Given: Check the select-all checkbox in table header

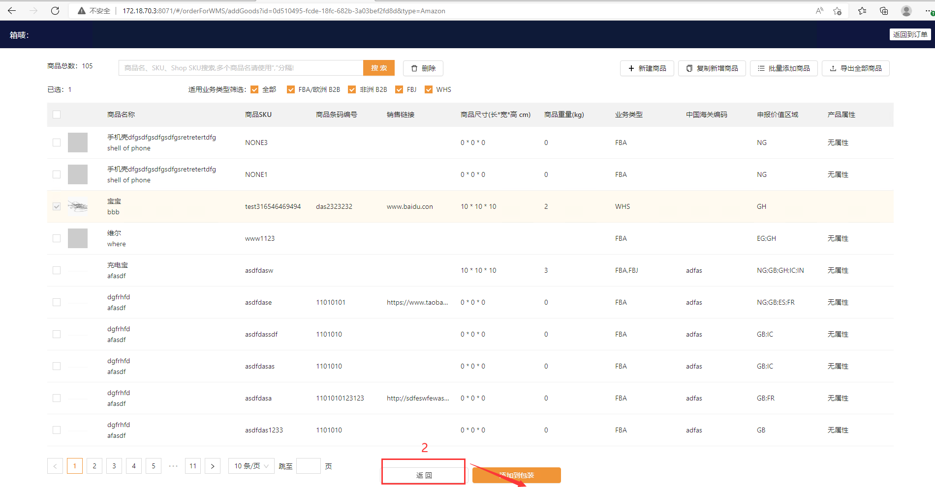Looking at the screenshot, I should (x=57, y=115).
